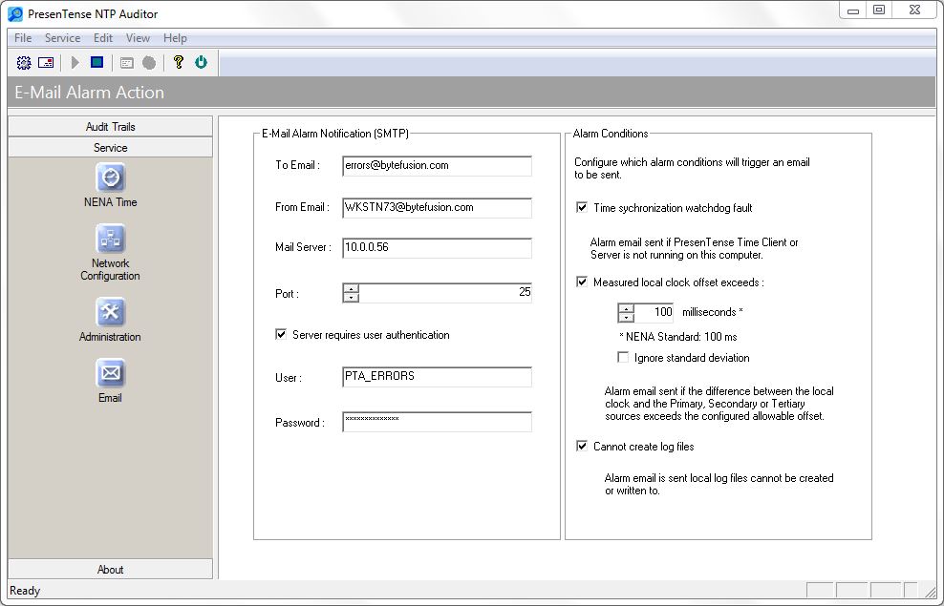Click the Port number field
The height and width of the screenshot is (606, 944).
[x=445, y=293]
